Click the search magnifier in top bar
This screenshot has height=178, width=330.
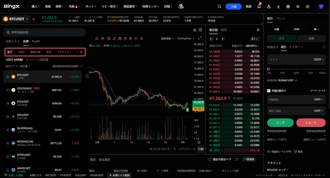[219, 6]
